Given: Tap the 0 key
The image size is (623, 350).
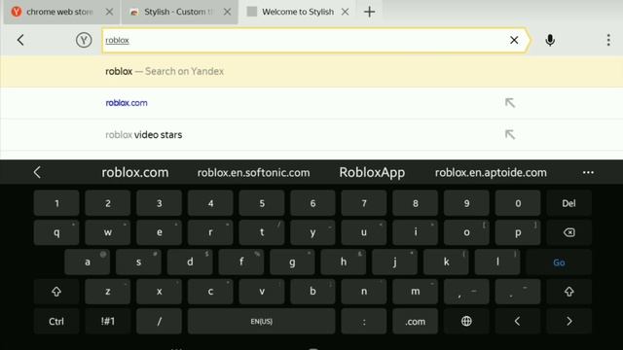Looking at the screenshot, I should 518,203.
